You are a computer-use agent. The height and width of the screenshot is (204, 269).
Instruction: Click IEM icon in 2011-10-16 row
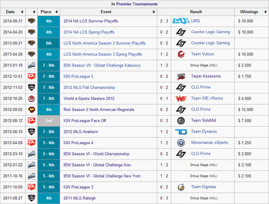tap(31, 176)
